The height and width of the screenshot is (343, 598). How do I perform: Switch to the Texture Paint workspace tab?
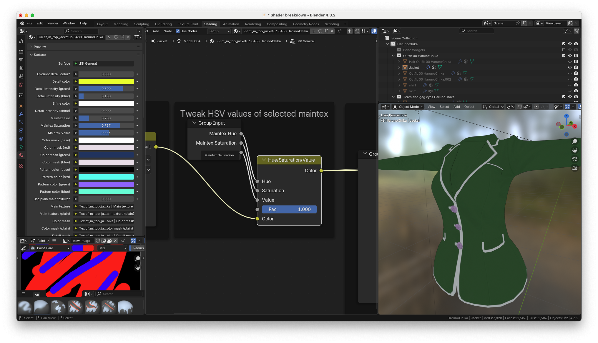(x=188, y=24)
